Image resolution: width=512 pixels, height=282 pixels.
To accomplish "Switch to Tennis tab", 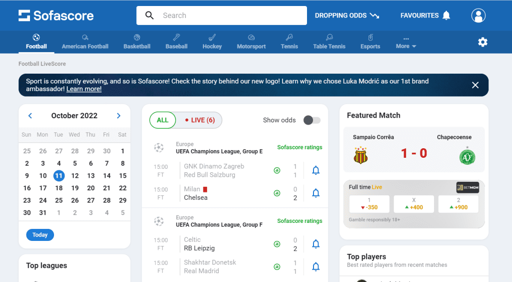I will tap(289, 42).
